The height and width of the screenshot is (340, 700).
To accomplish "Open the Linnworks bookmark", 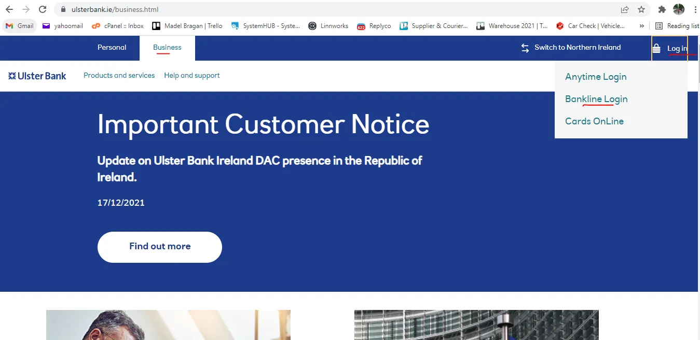I will (328, 26).
